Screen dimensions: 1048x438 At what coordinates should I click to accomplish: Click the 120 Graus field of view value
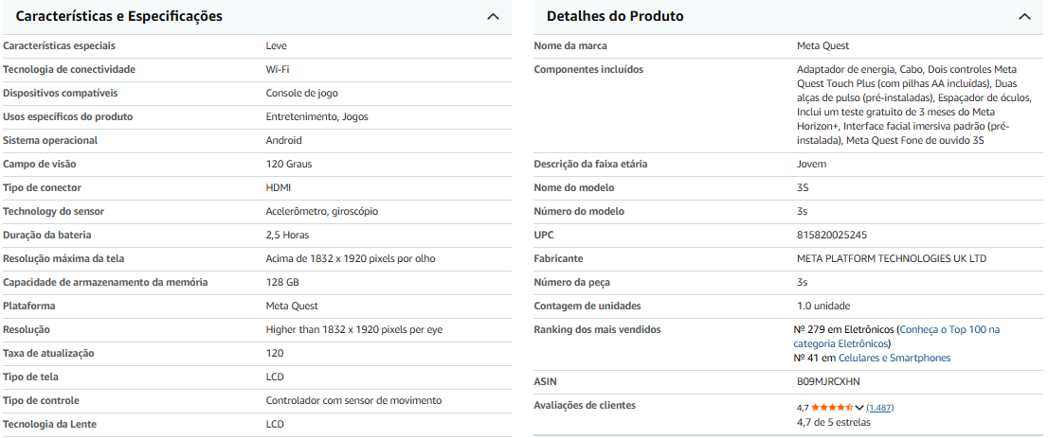(x=289, y=164)
